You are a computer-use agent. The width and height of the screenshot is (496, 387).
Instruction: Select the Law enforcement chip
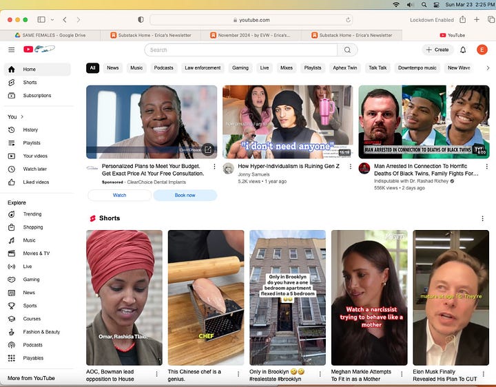coord(203,68)
